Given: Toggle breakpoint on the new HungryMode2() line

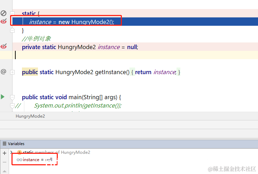Looking at the screenshot, I should (3, 21).
